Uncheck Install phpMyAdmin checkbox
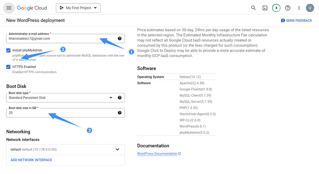The height and width of the screenshot is (174, 319). pyautogui.click(x=9, y=50)
